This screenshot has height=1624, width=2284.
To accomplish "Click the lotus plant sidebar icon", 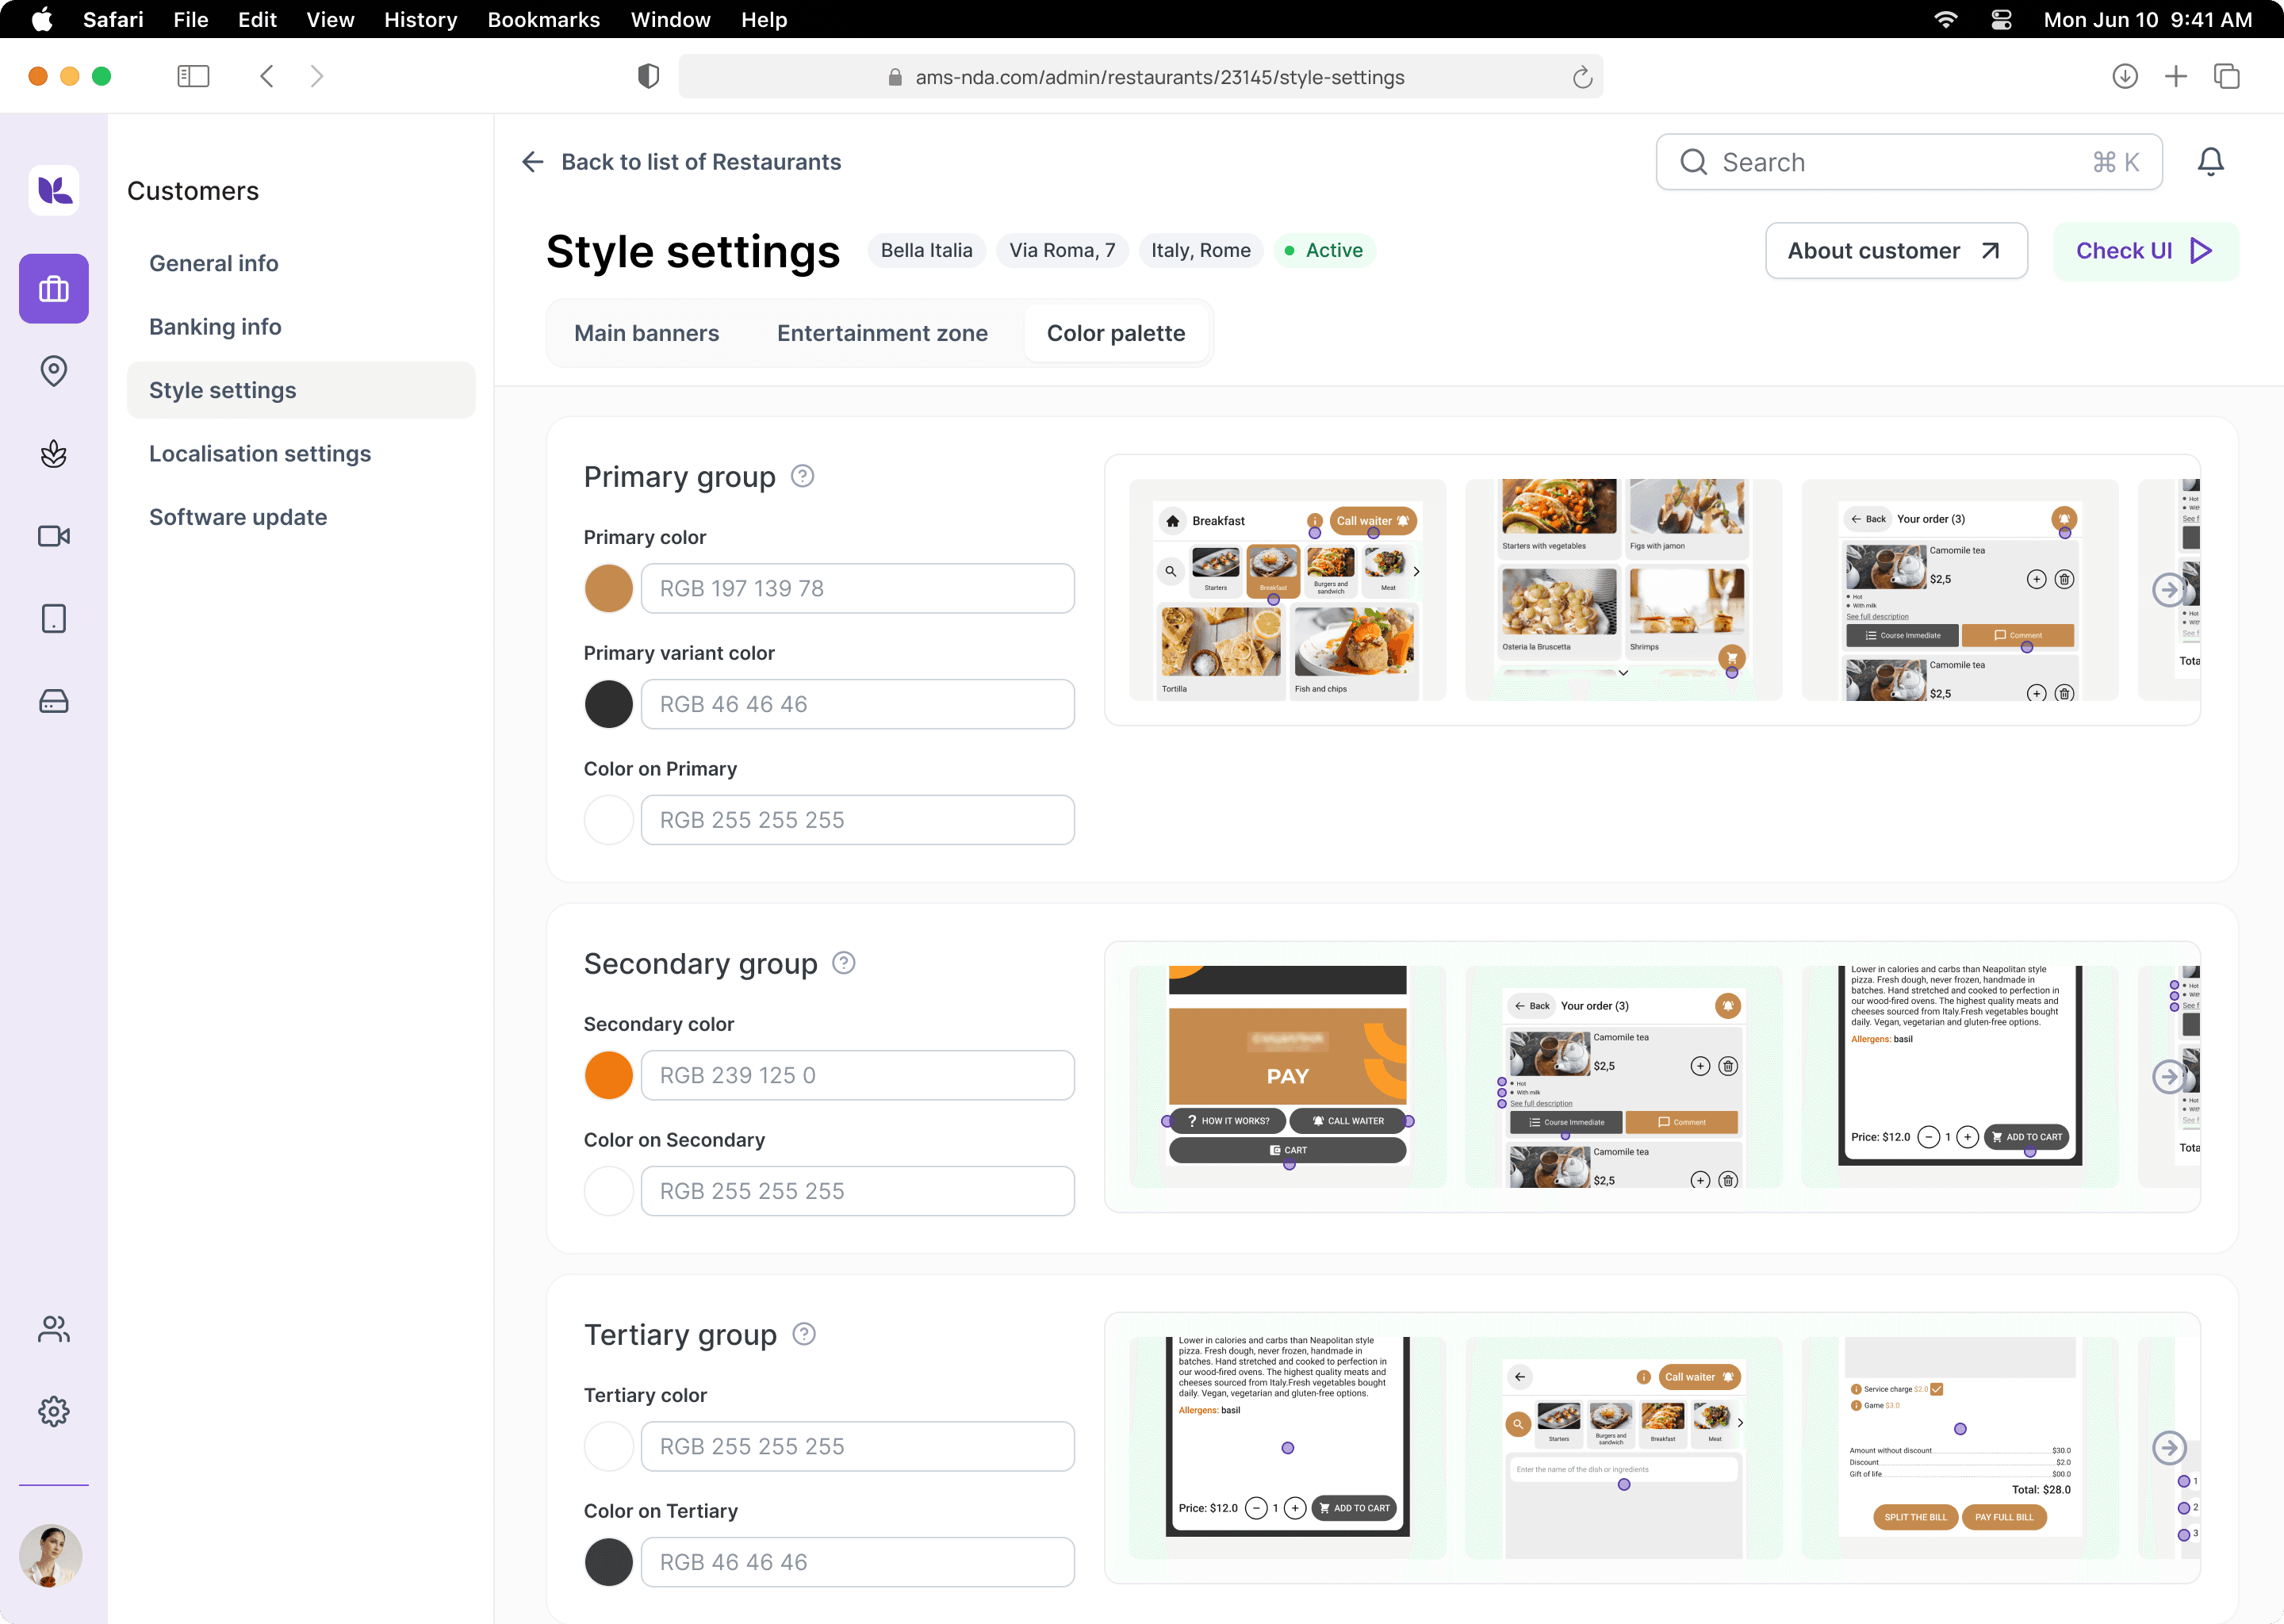I will 54,454.
